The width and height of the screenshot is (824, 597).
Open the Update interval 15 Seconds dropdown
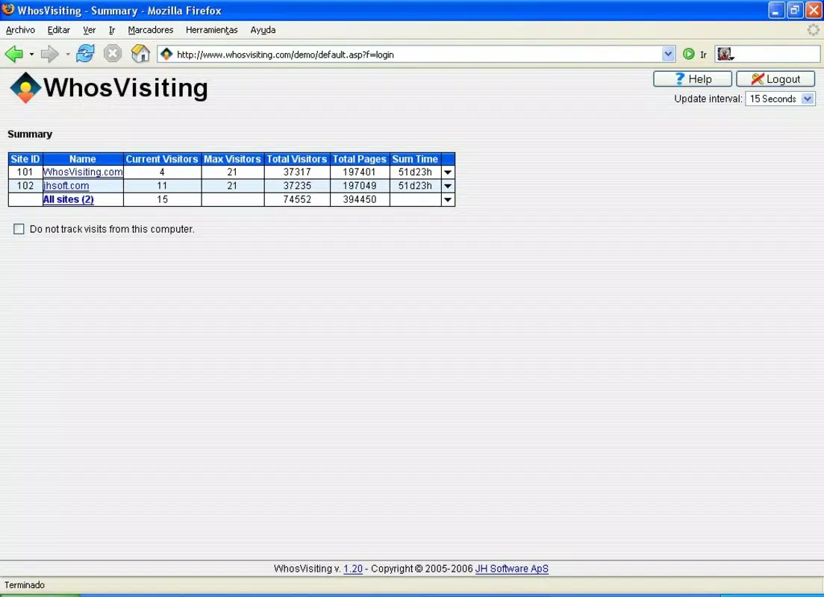pyautogui.click(x=780, y=99)
